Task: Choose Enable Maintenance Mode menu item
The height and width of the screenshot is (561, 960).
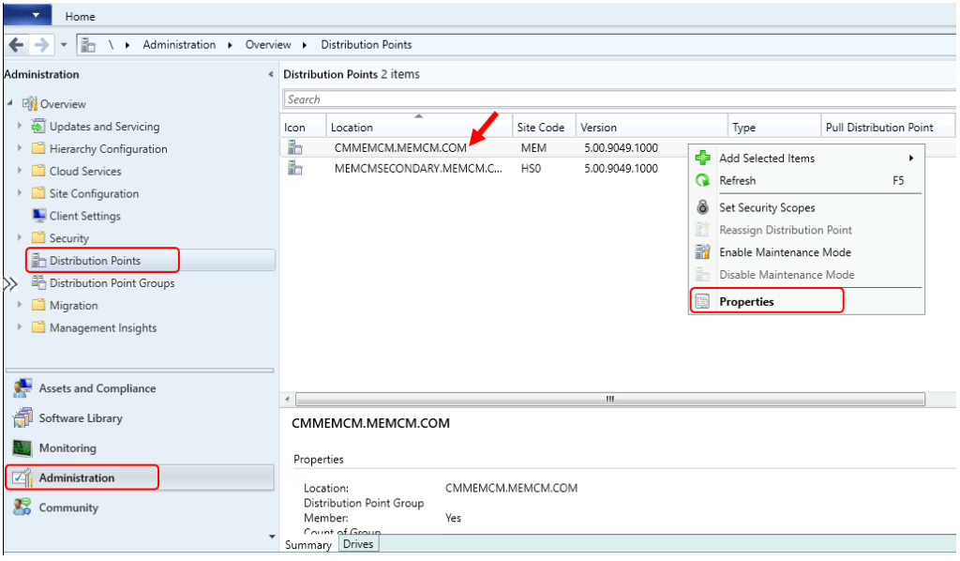Action: [806, 252]
